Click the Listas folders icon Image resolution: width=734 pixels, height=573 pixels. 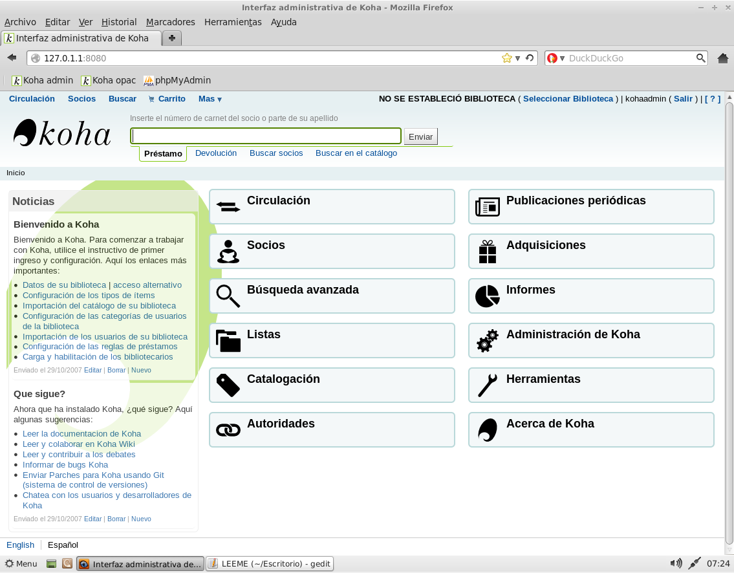pyautogui.click(x=228, y=340)
